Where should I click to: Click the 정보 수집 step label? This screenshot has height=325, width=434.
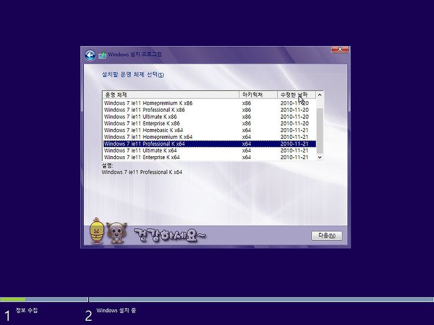[x=27, y=310]
